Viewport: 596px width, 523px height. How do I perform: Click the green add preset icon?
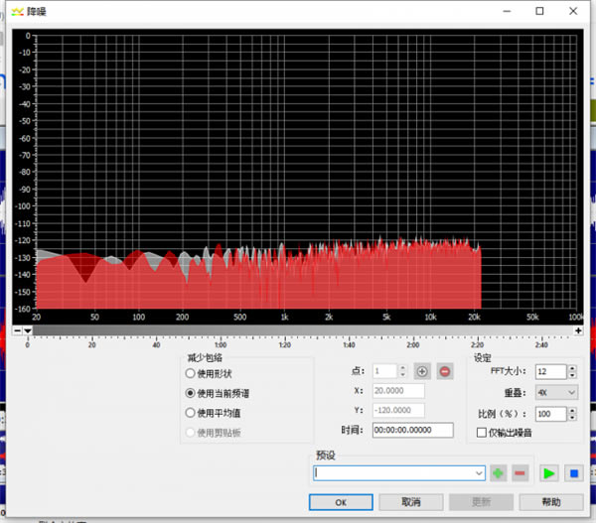point(499,473)
